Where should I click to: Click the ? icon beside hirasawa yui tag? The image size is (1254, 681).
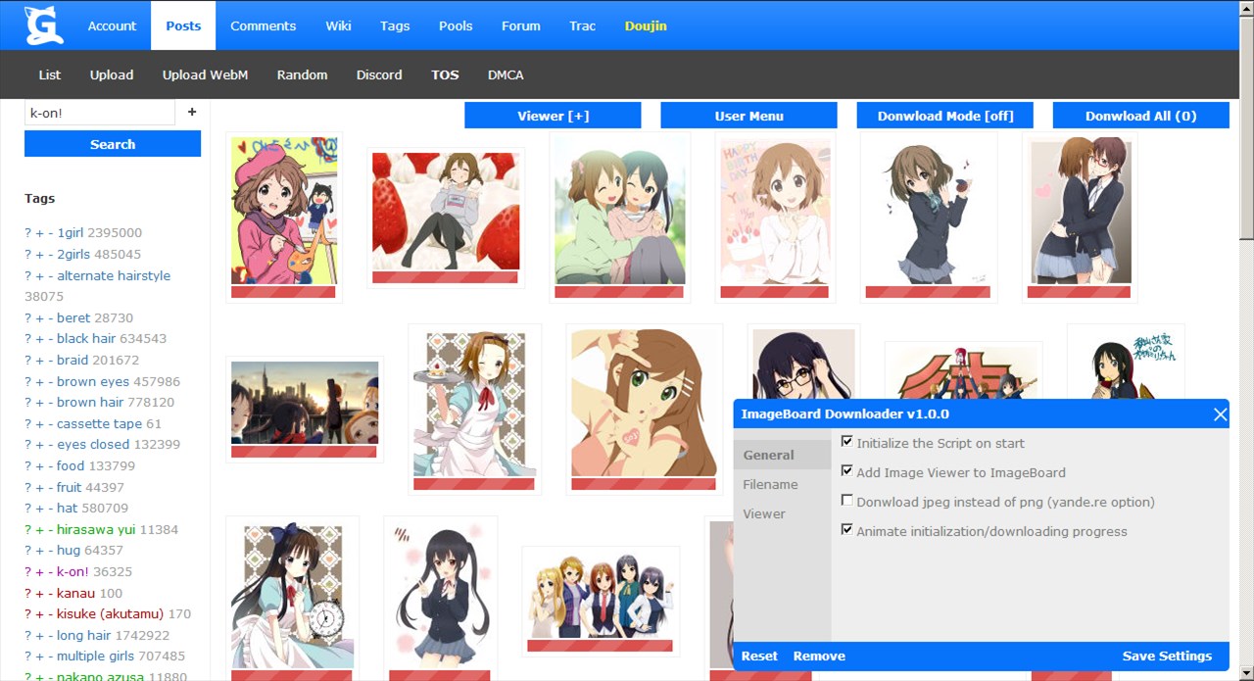26,529
